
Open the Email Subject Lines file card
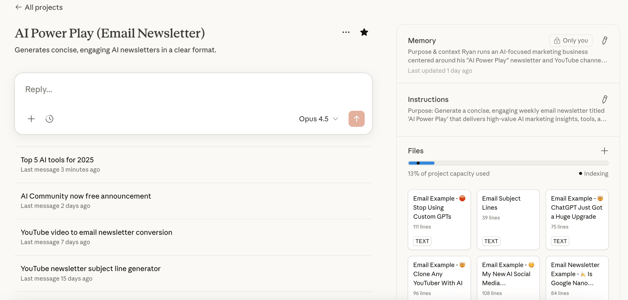(508, 219)
